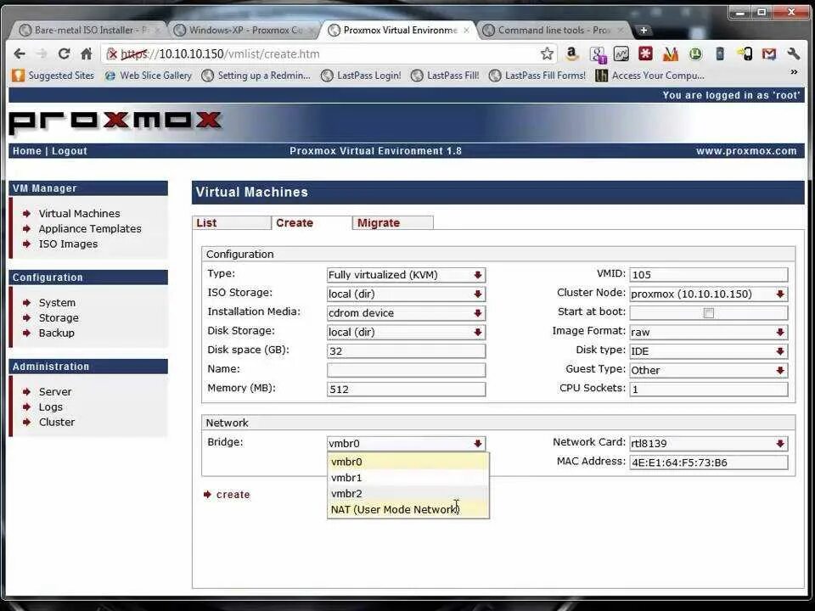This screenshot has width=815, height=611.
Task: Bookmark this page with the star icon
Action: pos(547,53)
